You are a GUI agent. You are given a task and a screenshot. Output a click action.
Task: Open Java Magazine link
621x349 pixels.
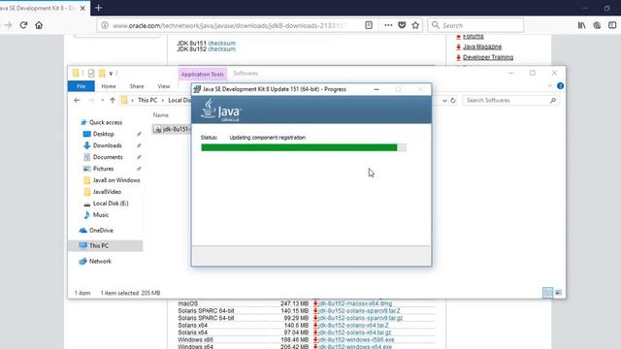click(x=482, y=47)
